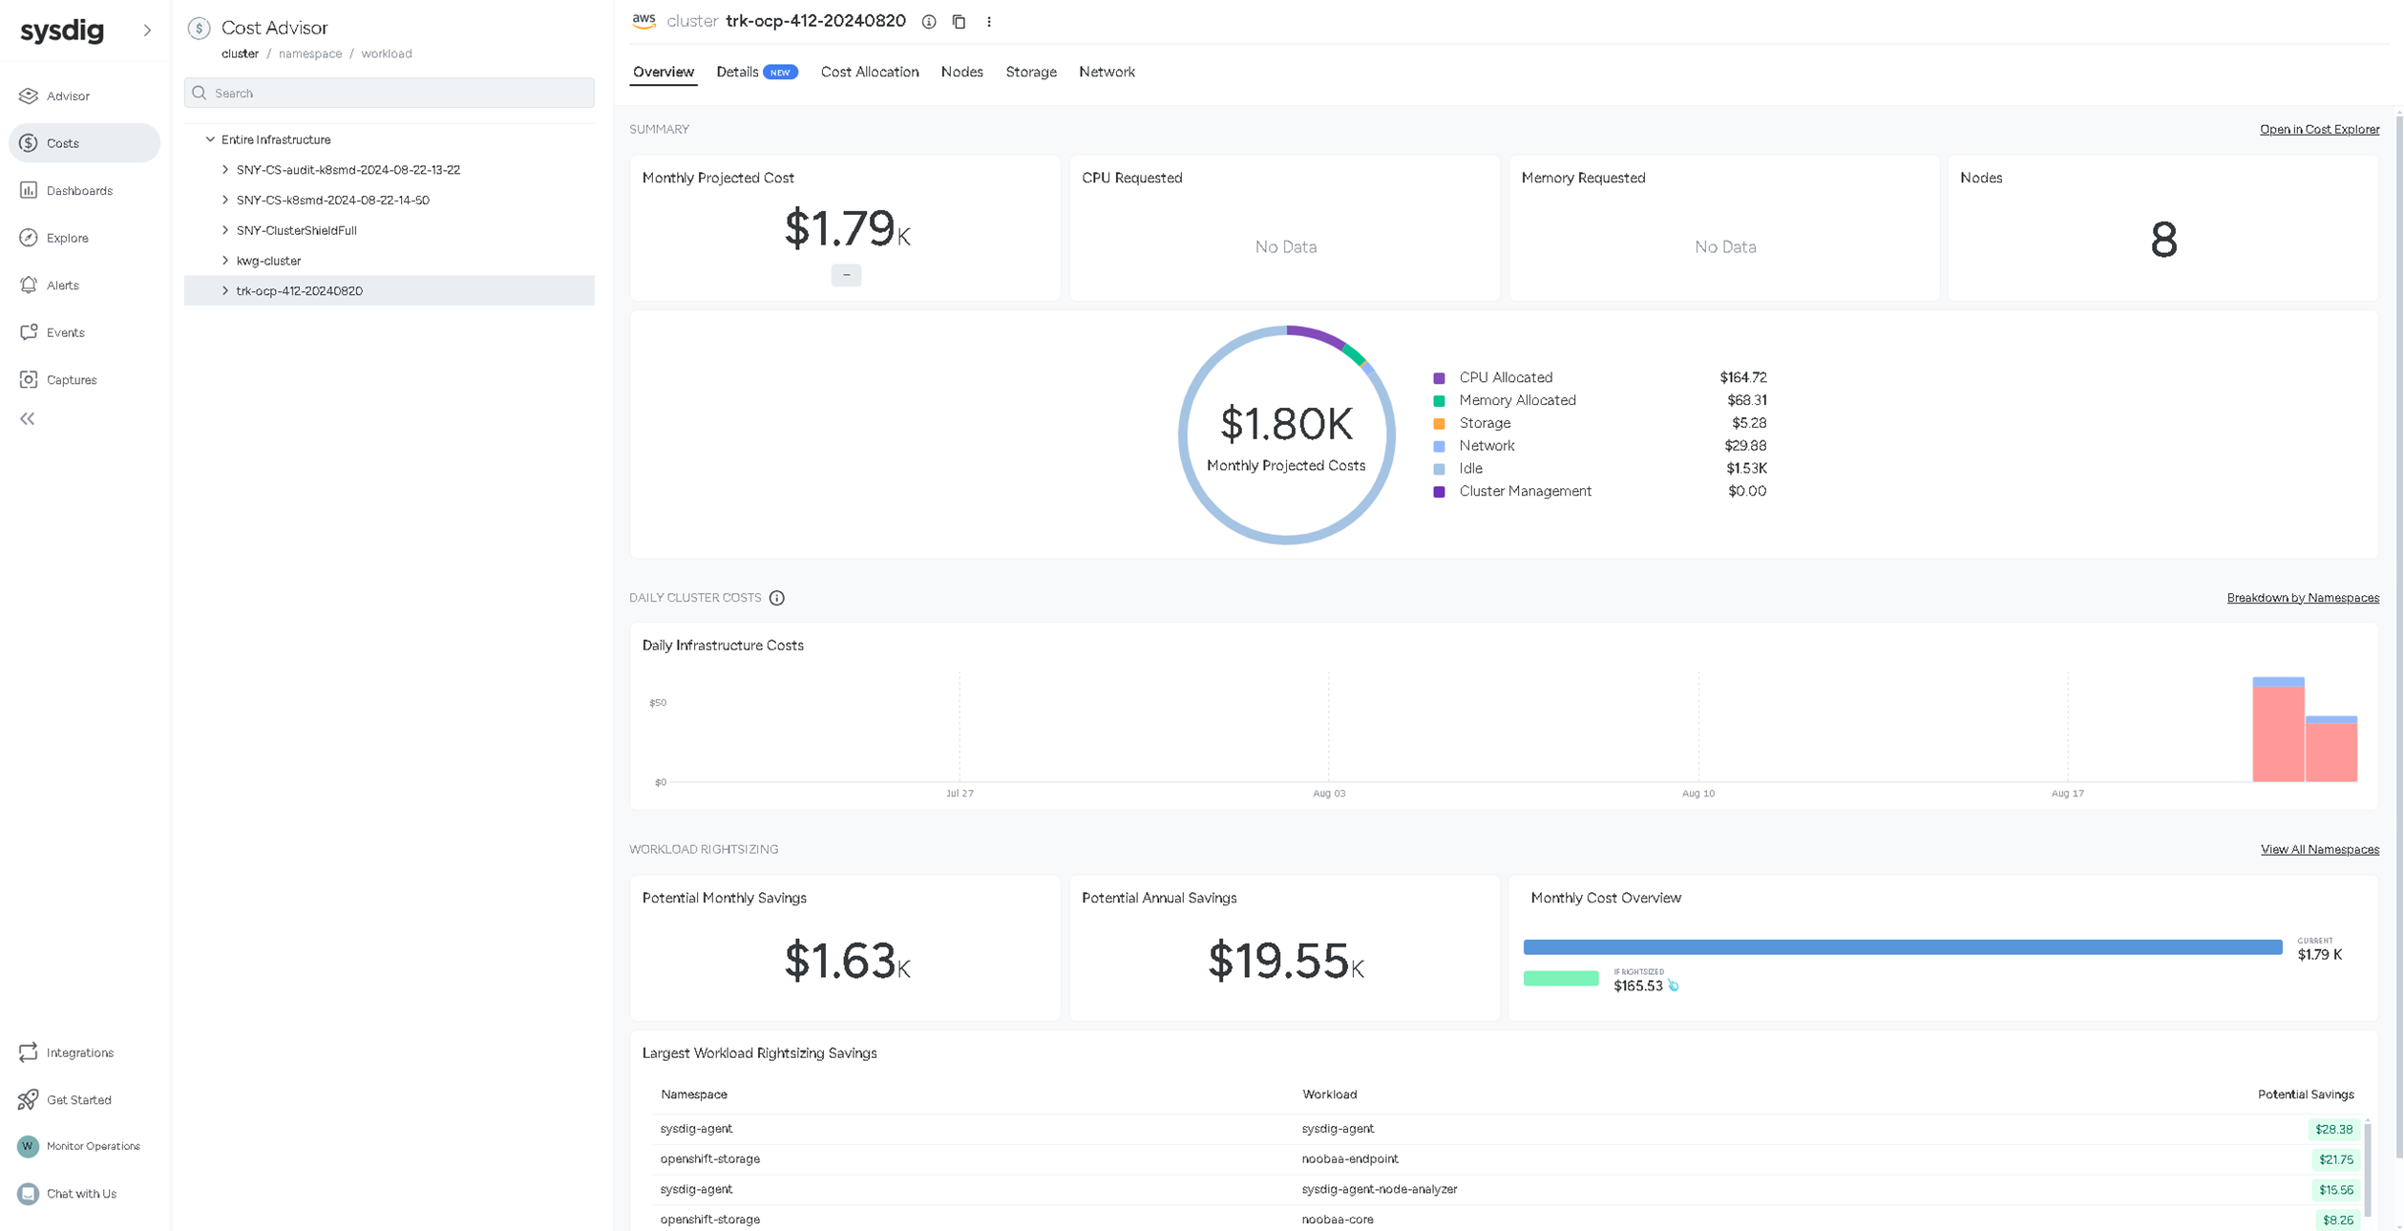Click the cluster info icon next to name
Viewport: 2404px width, 1231px height.
click(928, 21)
